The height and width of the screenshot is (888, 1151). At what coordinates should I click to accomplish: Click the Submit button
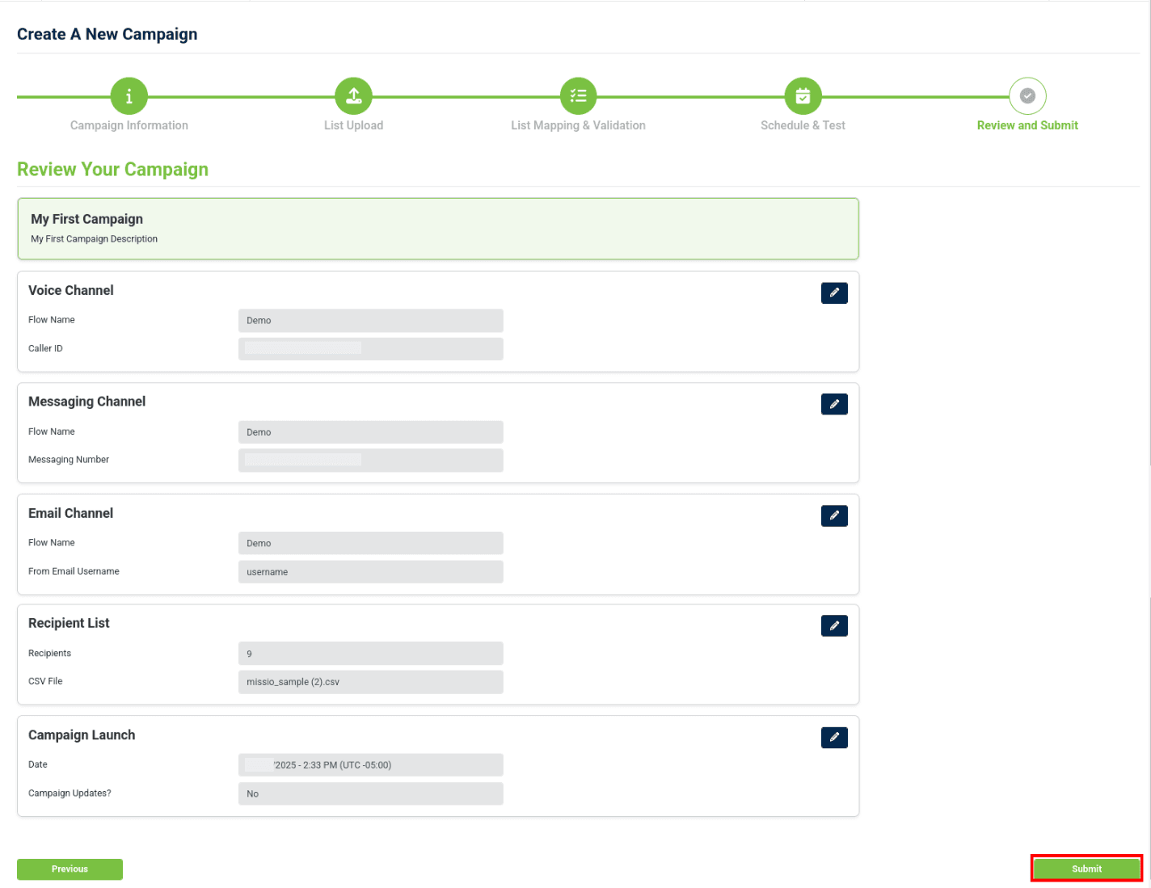tap(1086, 868)
